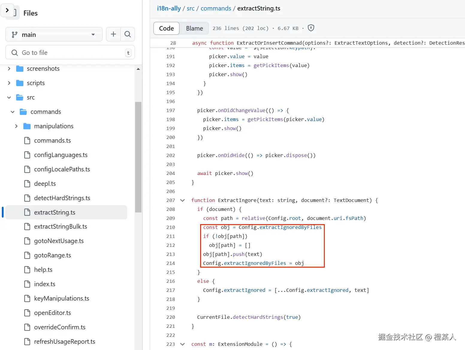The image size is (465, 350).
Task: Click the add file plus button
Action: [113, 34]
